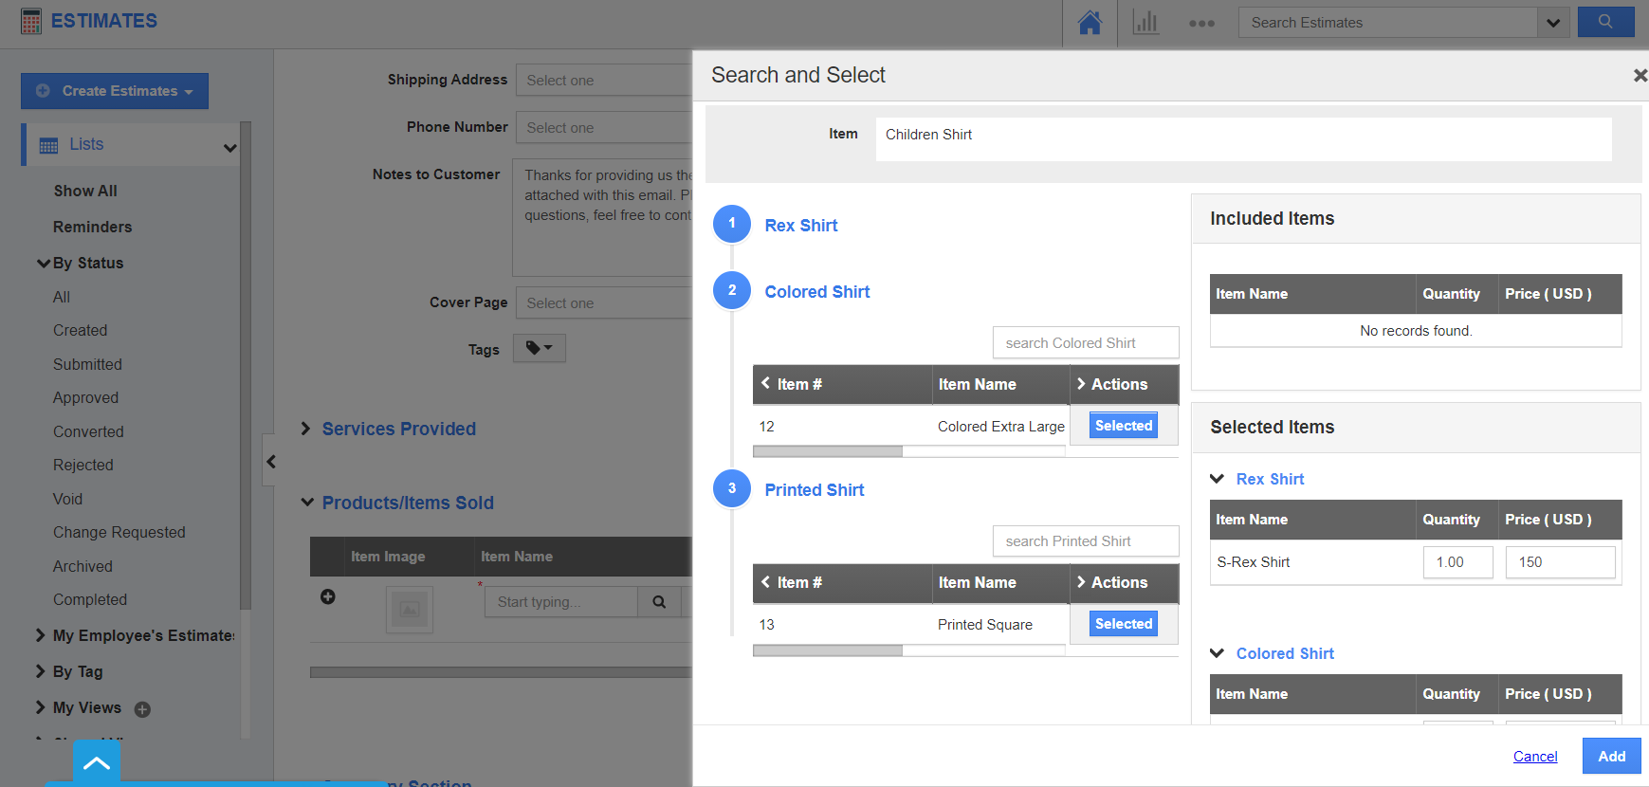
Task: Open the Reminders list item
Action: coord(92,227)
